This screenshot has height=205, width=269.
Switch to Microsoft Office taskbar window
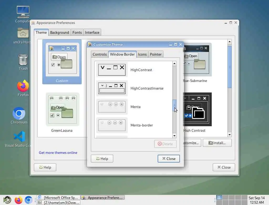click(x=58, y=198)
